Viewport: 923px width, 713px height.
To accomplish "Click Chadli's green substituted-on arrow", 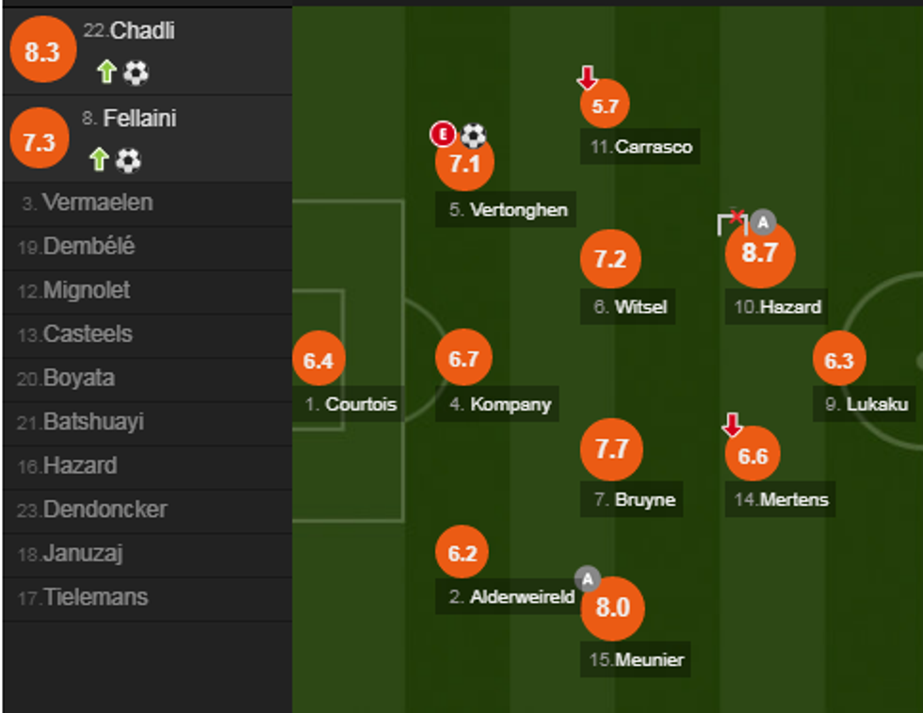I will pos(105,73).
